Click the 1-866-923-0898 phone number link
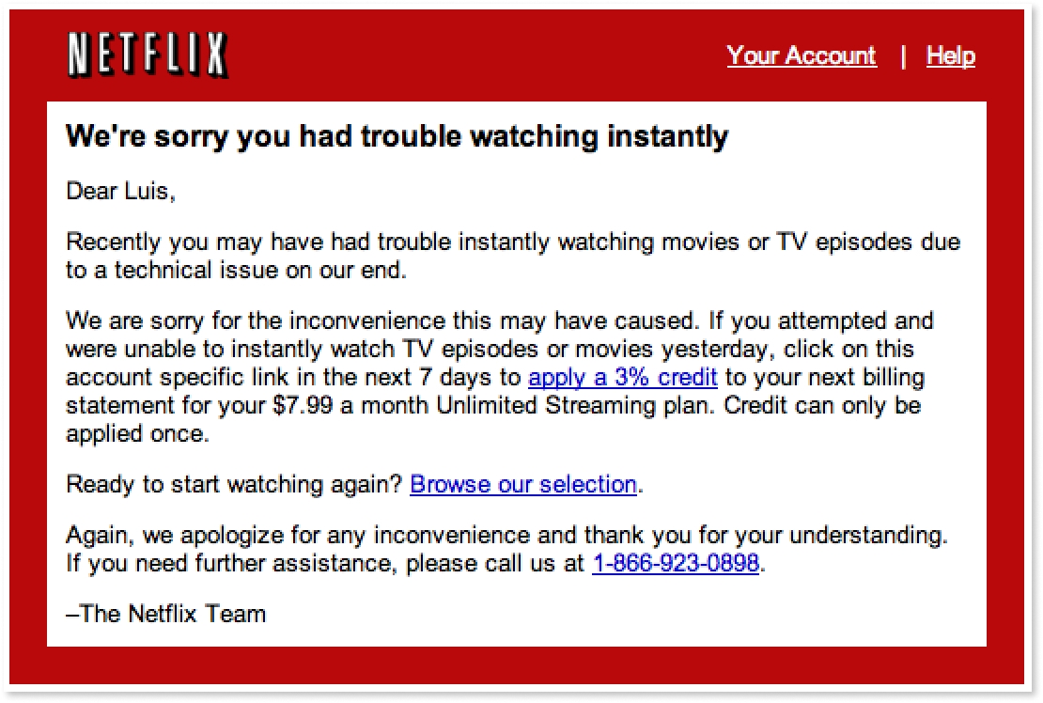 pyautogui.click(x=675, y=564)
